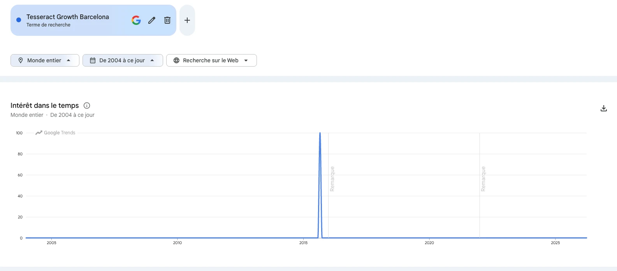Image resolution: width=617 pixels, height=271 pixels.
Task: Select the pencil icon to edit the search term
Action: 151,20
